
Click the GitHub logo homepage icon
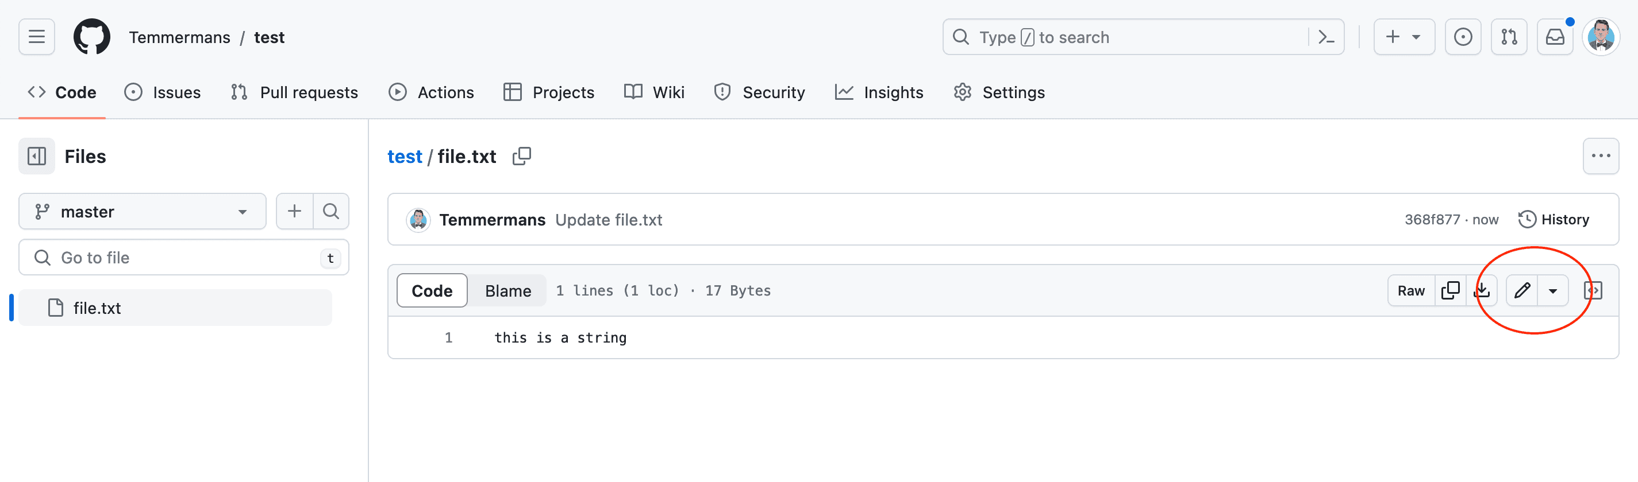coord(91,37)
